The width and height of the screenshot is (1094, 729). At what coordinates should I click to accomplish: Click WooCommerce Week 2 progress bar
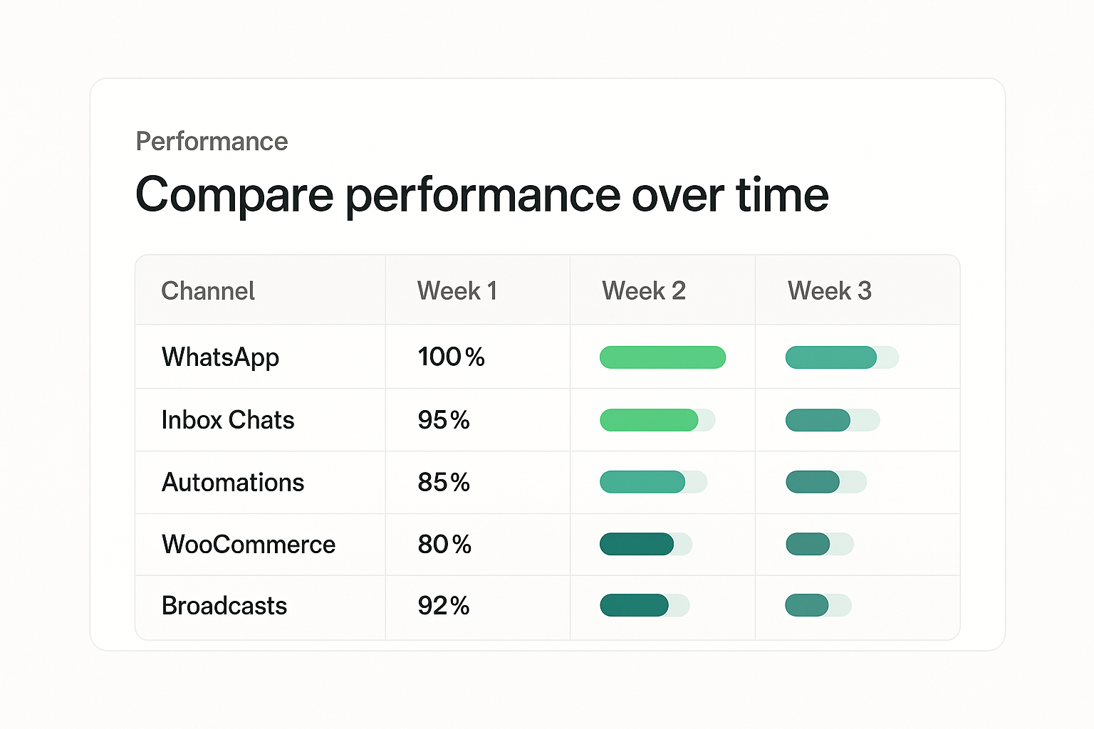[645, 544]
